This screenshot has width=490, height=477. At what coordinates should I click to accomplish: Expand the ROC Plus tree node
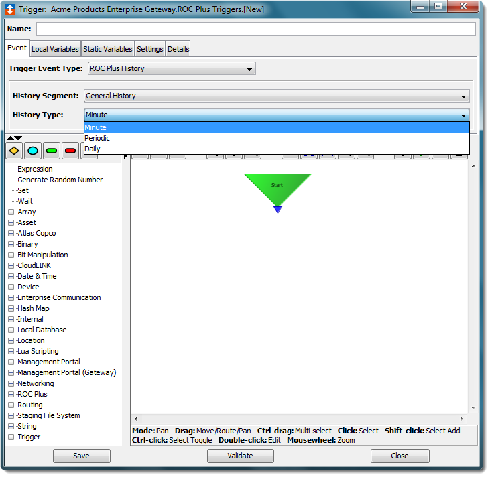pos(11,394)
